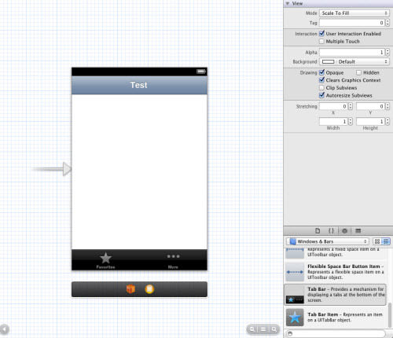Click the orange First Responder cube icon
This screenshot has width=393, height=338.
[130, 289]
